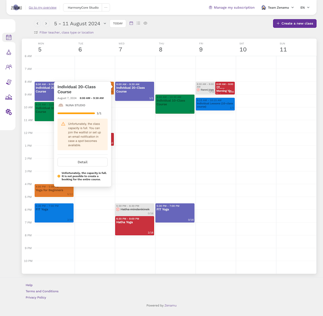Open the Team Zenamu account dropdown

click(x=278, y=7)
